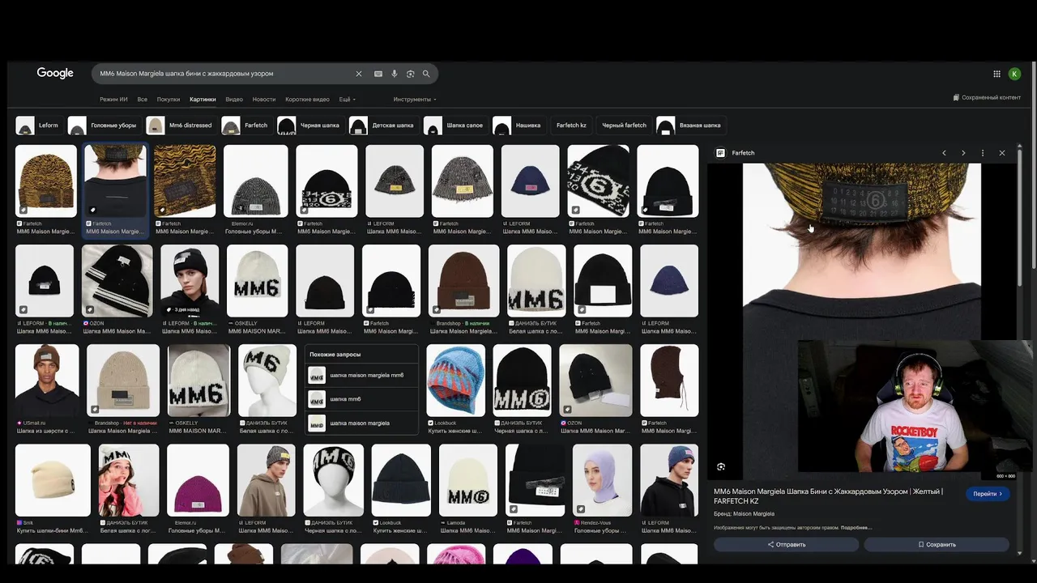This screenshot has height=583, width=1037.
Task: Open the Подробнее copyright link
Action: pyautogui.click(x=856, y=528)
